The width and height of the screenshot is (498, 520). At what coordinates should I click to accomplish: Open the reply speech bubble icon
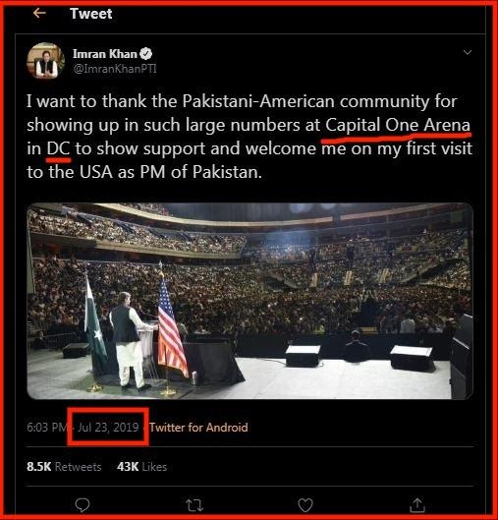click(83, 504)
